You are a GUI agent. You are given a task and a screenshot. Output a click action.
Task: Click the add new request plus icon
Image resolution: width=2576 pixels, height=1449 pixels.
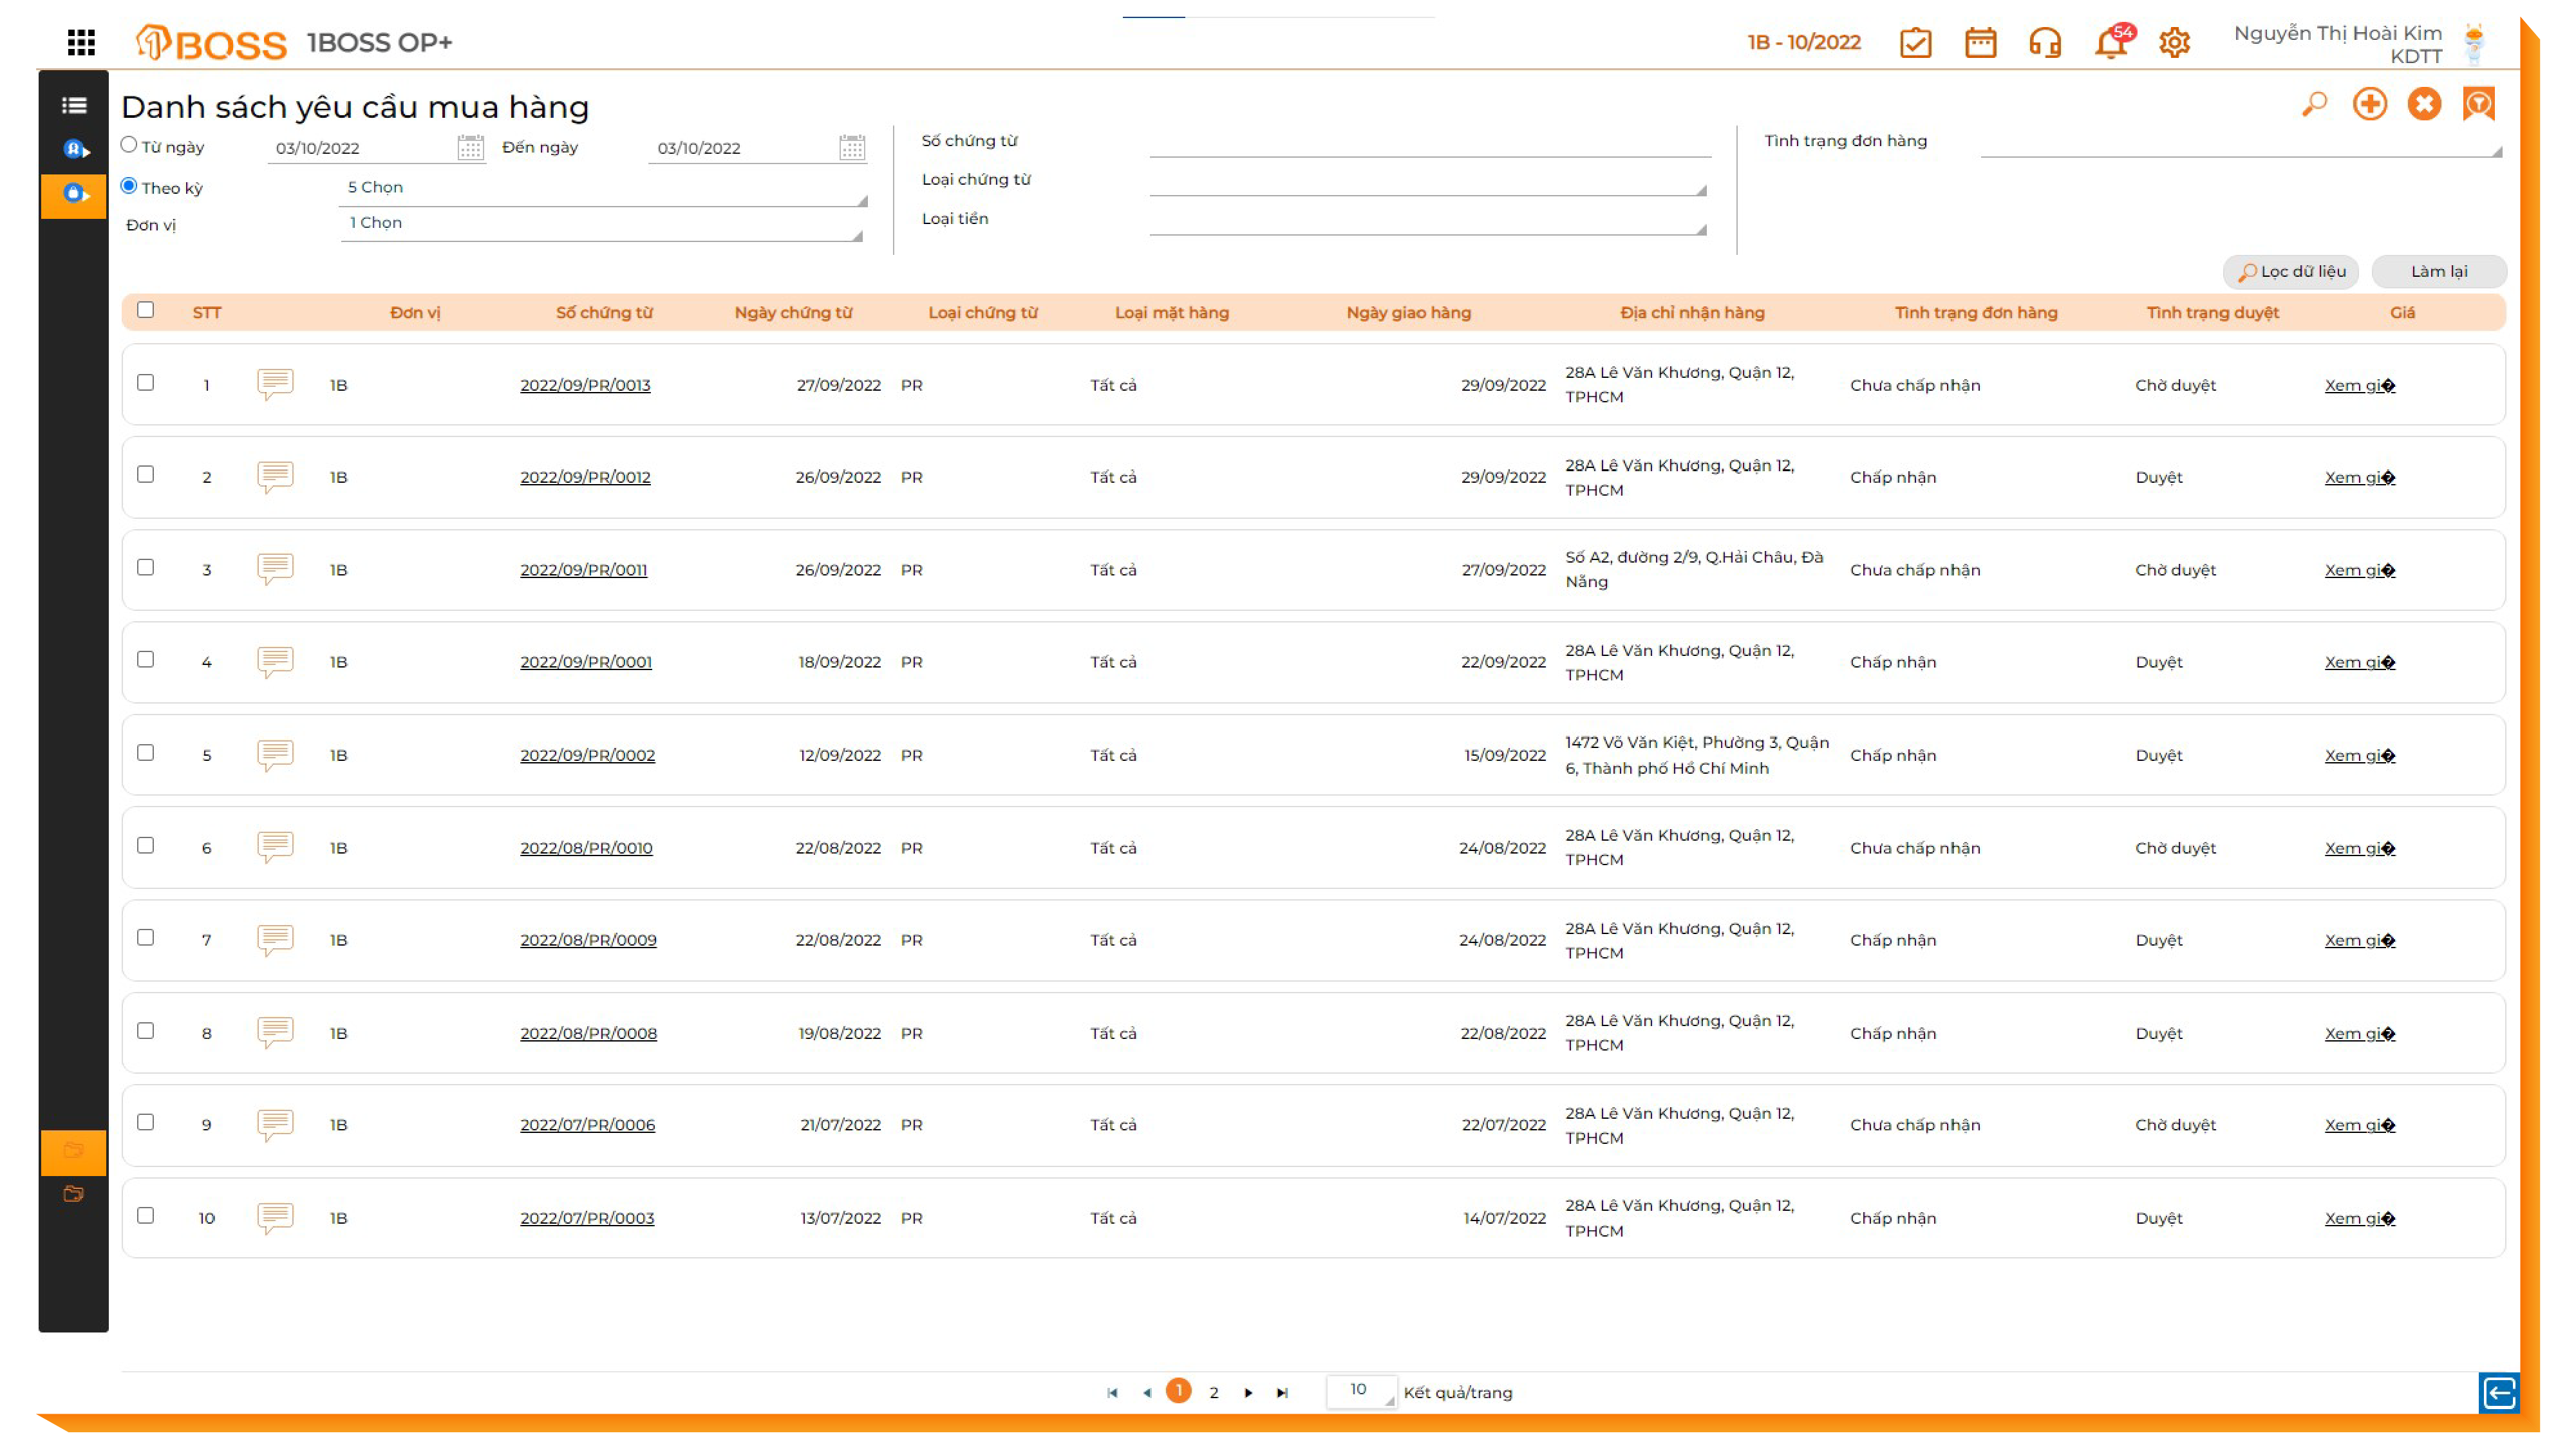(2370, 104)
